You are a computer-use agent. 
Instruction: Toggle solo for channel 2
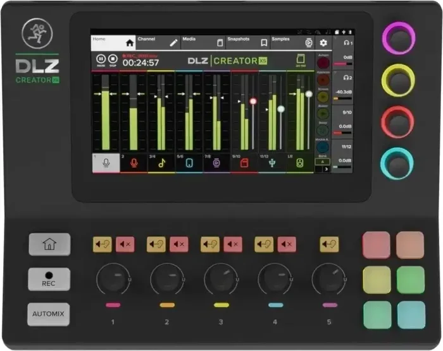point(156,244)
